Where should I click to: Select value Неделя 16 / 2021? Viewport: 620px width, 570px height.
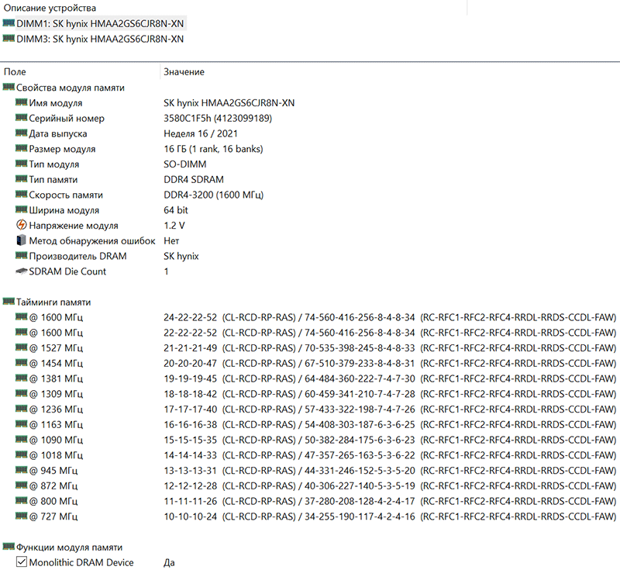(x=201, y=133)
